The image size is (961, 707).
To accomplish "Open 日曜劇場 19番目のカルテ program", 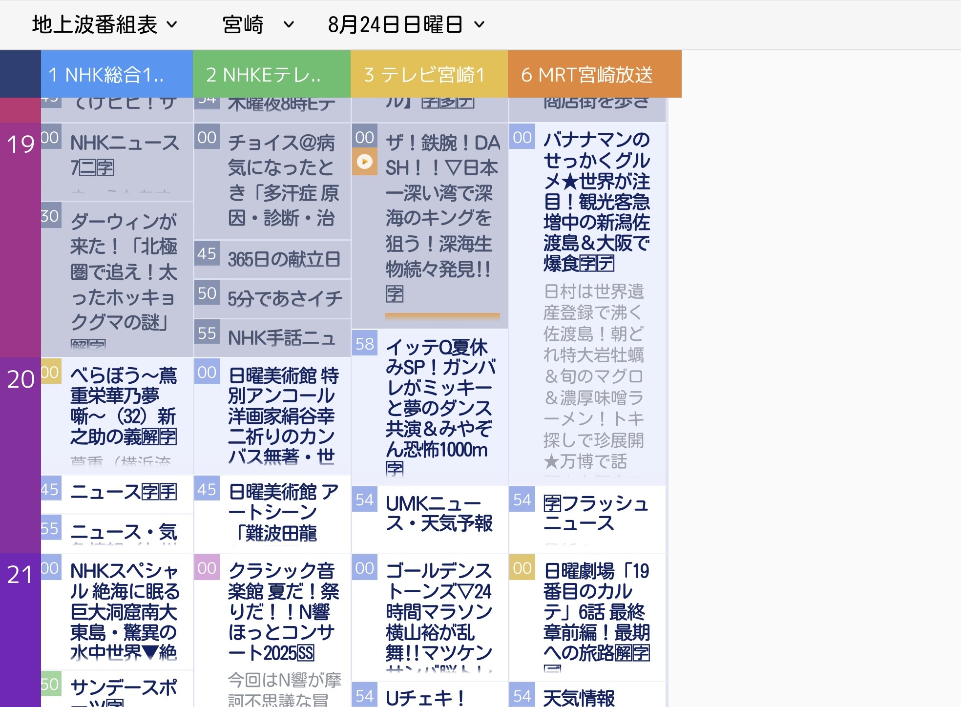I will [x=587, y=617].
